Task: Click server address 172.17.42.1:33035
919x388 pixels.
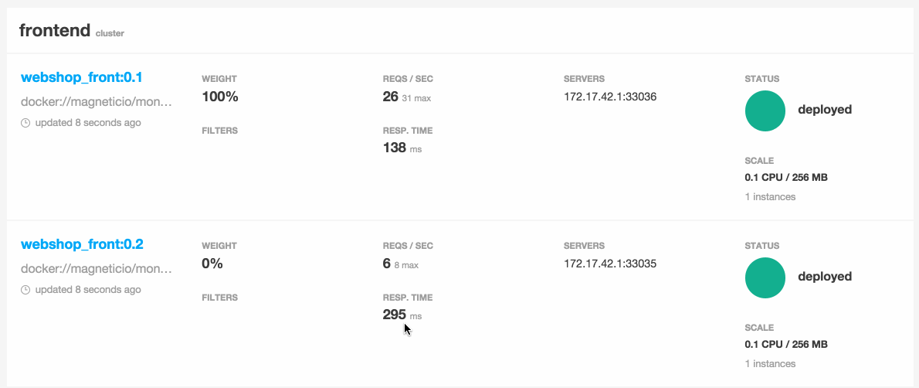Action: click(x=610, y=264)
